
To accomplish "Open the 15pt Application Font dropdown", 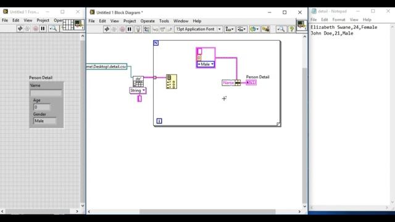I will [x=199, y=29].
